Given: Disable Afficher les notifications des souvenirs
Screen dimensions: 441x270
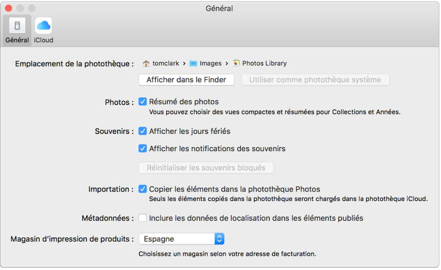Looking at the screenshot, I should coord(143,148).
